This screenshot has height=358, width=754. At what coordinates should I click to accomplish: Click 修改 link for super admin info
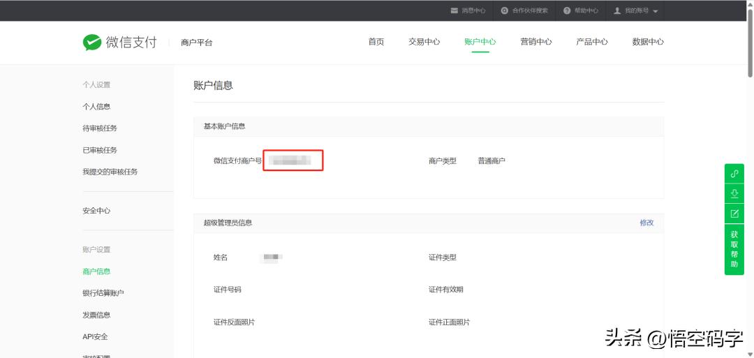tap(646, 223)
